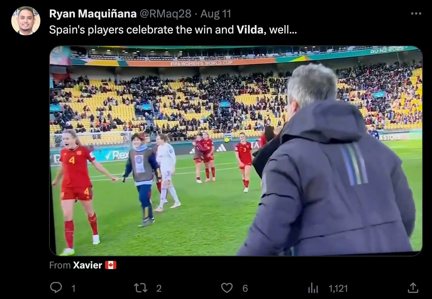Click the reply count showing 1
This screenshot has width=432, height=299.
(73, 288)
